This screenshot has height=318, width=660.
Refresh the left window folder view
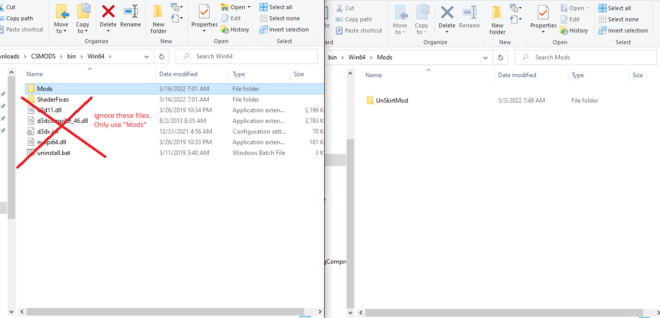point(162,56)
